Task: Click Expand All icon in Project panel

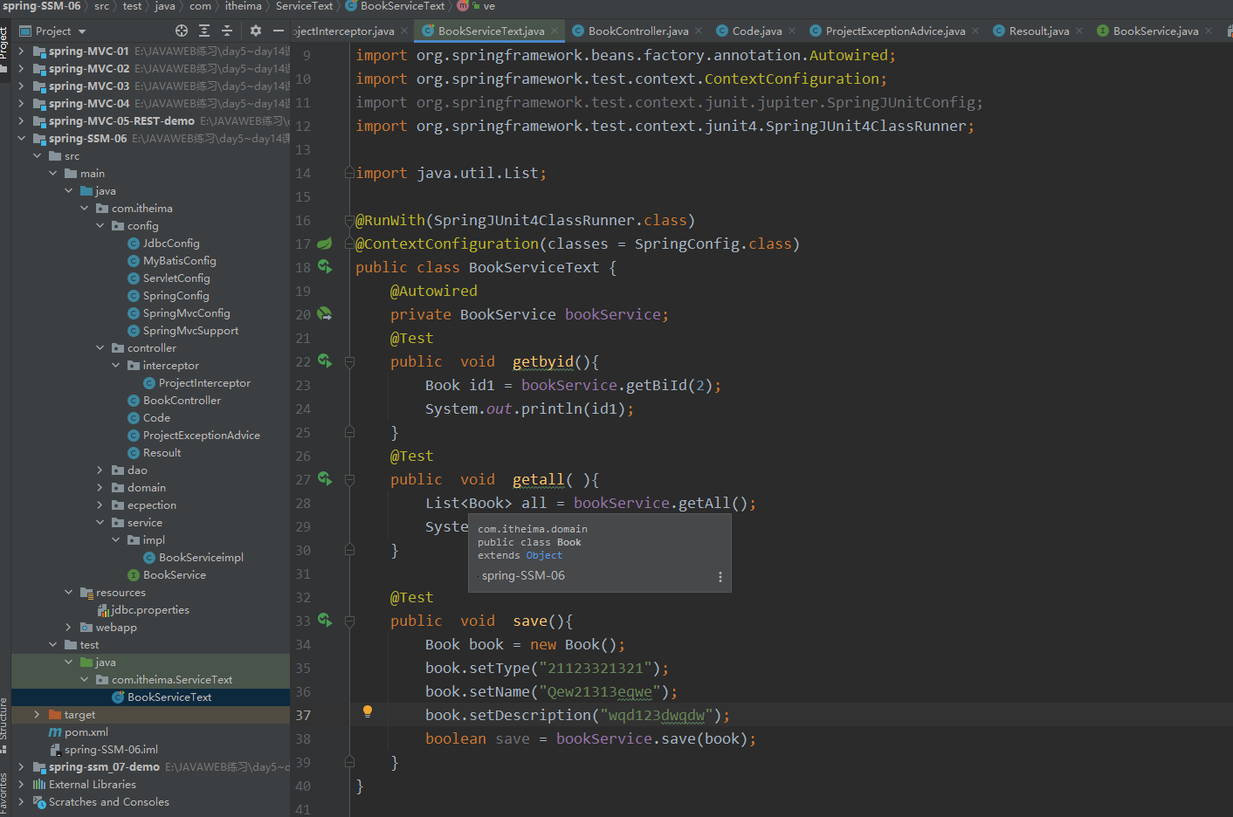Action: (x=204, y=31)
